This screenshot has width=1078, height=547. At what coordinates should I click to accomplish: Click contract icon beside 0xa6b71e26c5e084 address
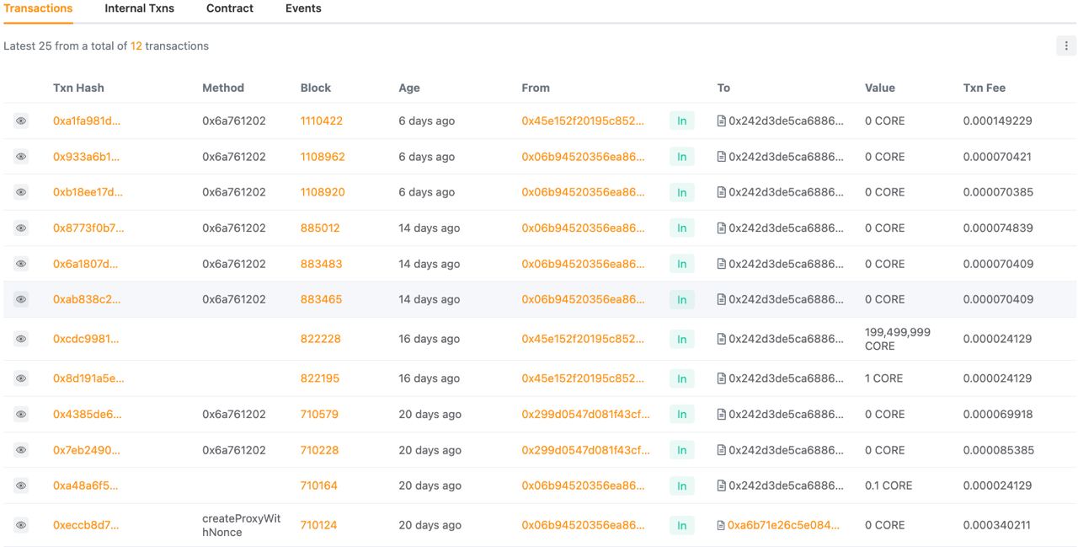coord(722,525)
